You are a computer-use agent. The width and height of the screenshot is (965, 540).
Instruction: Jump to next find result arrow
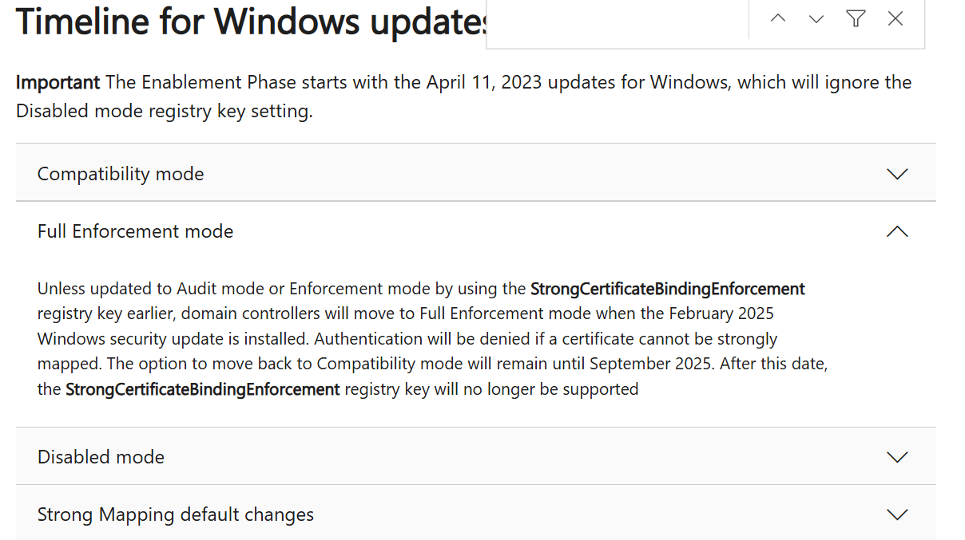pos(816,19)
